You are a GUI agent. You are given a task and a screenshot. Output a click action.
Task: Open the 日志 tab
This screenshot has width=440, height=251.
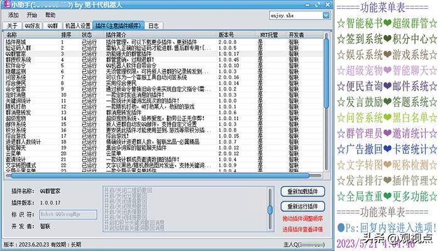pos(153,26)
